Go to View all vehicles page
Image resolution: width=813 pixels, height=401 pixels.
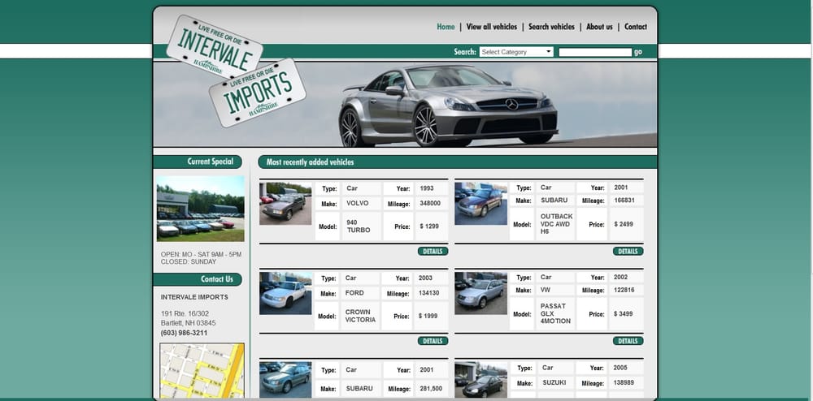[491, 27]
